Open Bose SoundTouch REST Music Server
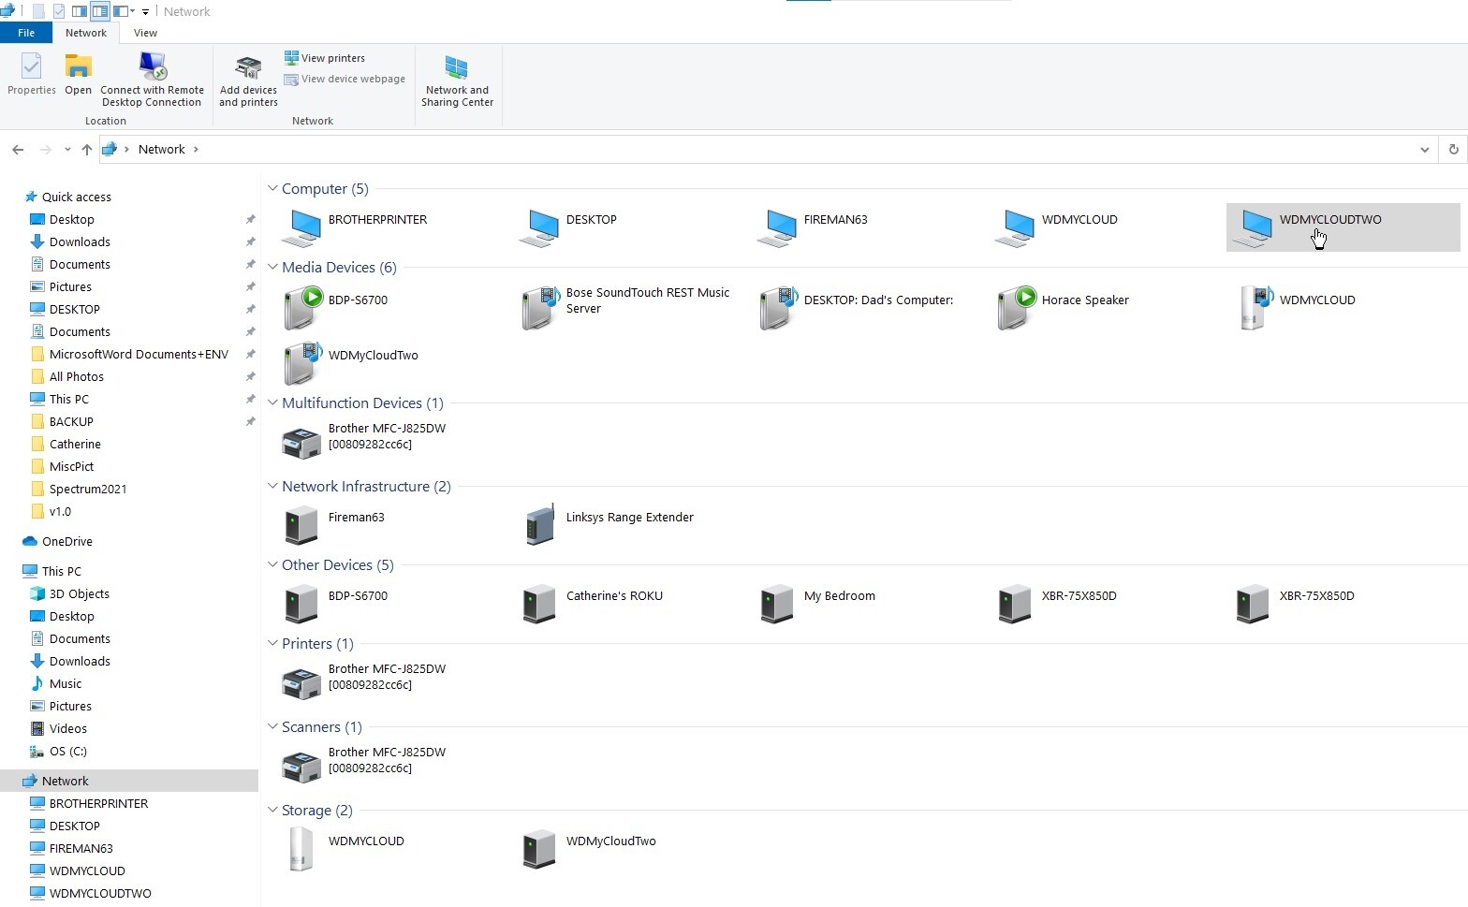The width and height of the screenshot is (1468, 907). pyautogui.click(x=625, y=308)
